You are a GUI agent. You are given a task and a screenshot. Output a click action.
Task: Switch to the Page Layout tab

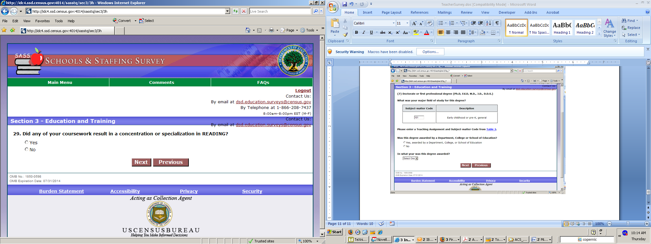(x=391, y=12)
